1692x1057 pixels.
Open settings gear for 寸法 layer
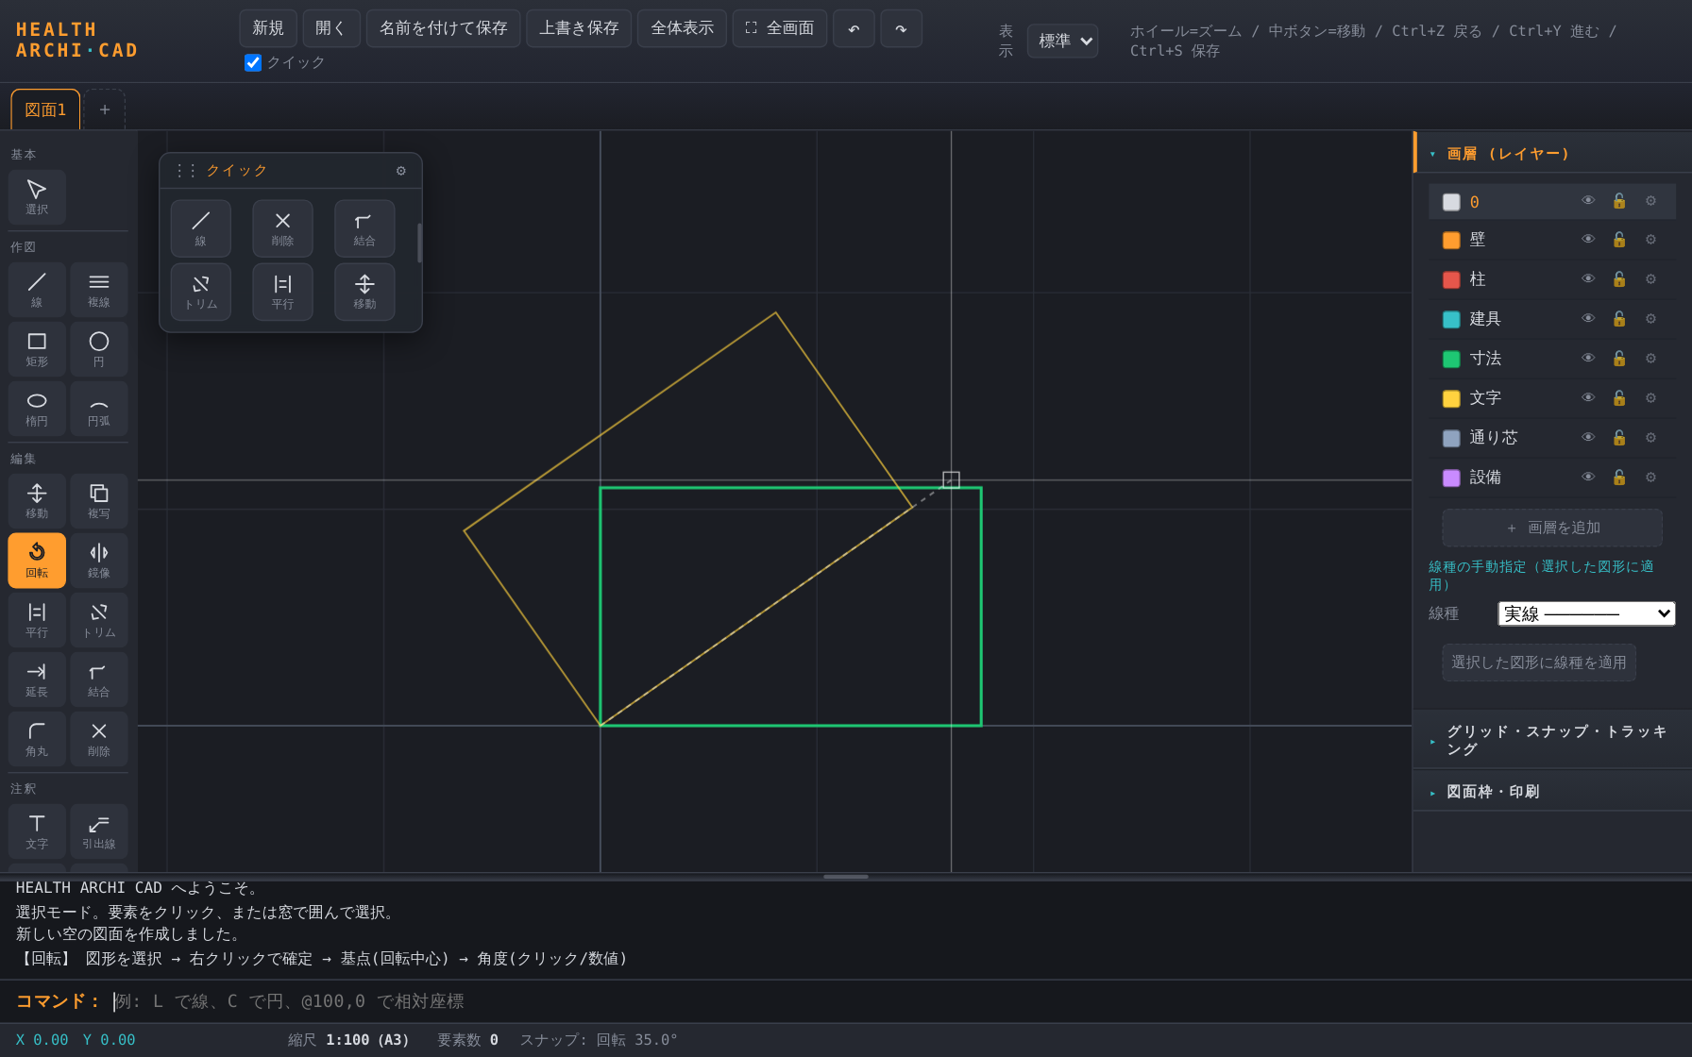(x=1650, y=359)
